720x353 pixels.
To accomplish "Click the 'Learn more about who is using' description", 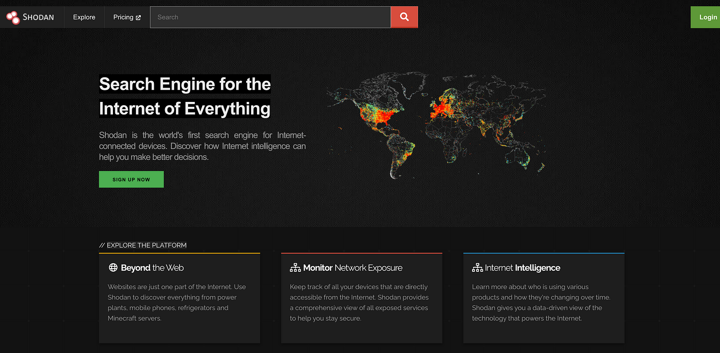I will pos(541,302).
